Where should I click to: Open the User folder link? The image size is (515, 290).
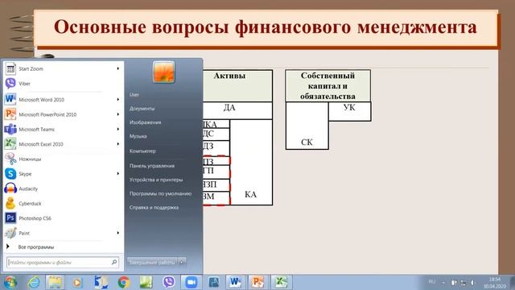(x=134, y=95)
